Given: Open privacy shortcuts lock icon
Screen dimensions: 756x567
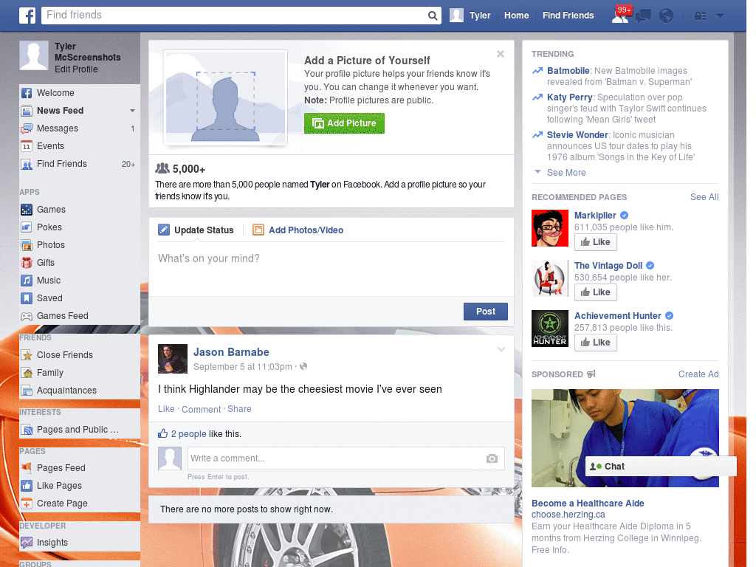Looking at the screenshot, I should (x=700, y=16).
